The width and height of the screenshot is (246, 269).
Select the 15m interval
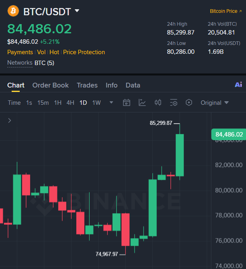[x=43, y=103]
